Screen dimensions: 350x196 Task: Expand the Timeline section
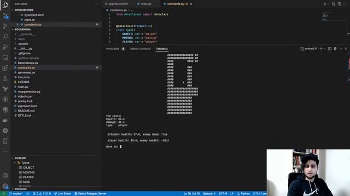(21, 189)
